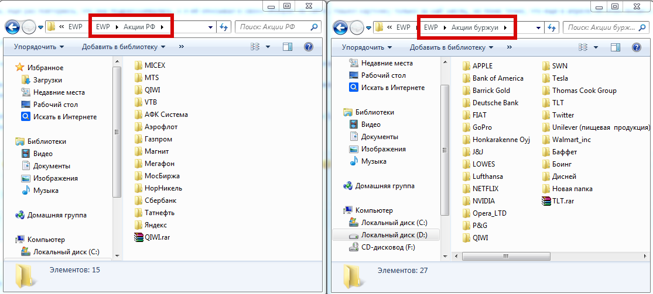Select Локальный диск (C:) in left window
This screenshot has height=294, width=653.
(x=60, y=251)
